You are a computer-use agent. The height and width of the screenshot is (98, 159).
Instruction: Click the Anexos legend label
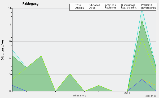[x=79, y=8]
